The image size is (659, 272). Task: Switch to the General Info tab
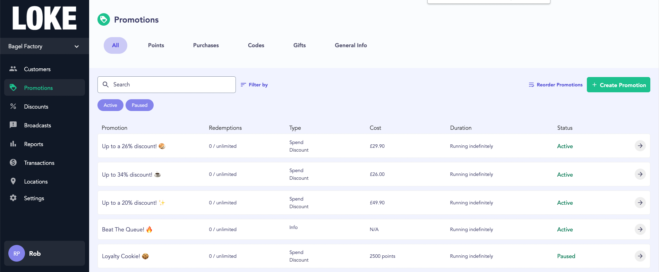coord(351,45)
